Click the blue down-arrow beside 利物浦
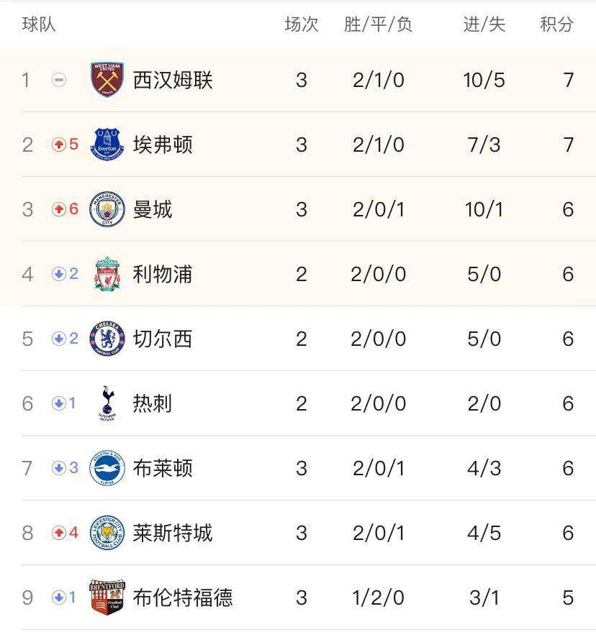 [x=59, y=274]
